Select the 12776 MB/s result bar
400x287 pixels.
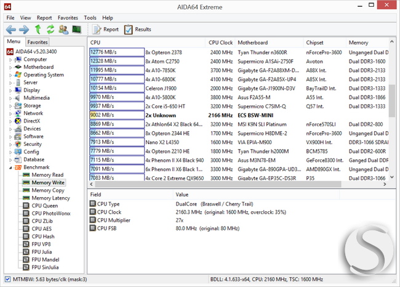click(x=117, y=52)
